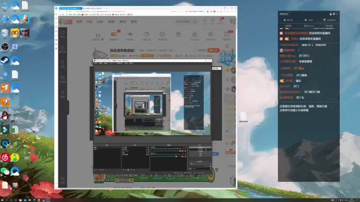Expand the 视频 dropdown in Douyu navigation
Viewport: 360px width, 202px height.
tap(112, 22)
